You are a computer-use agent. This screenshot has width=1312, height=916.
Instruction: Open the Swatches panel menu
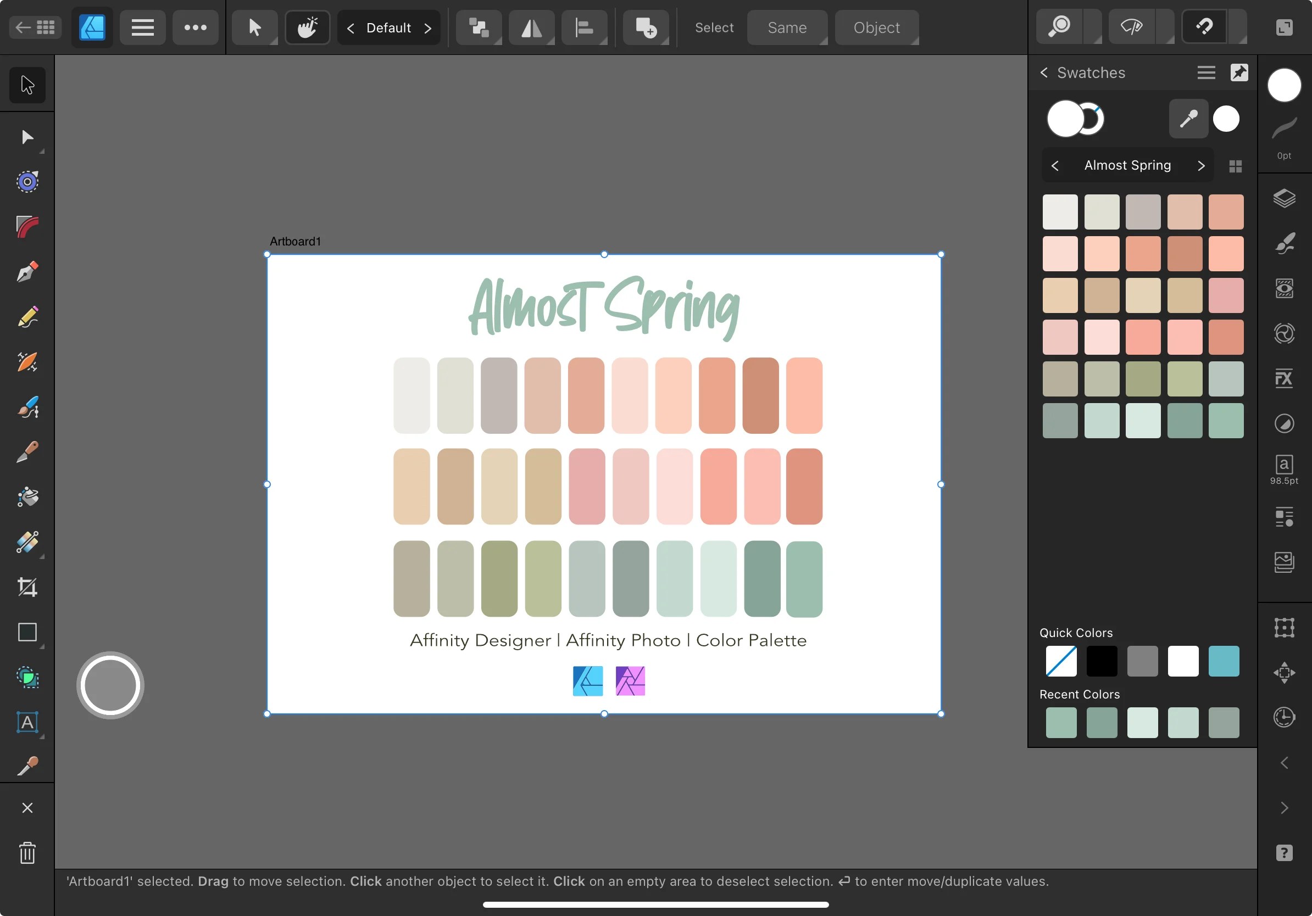pyautogui.click(x=1206, y=72)
